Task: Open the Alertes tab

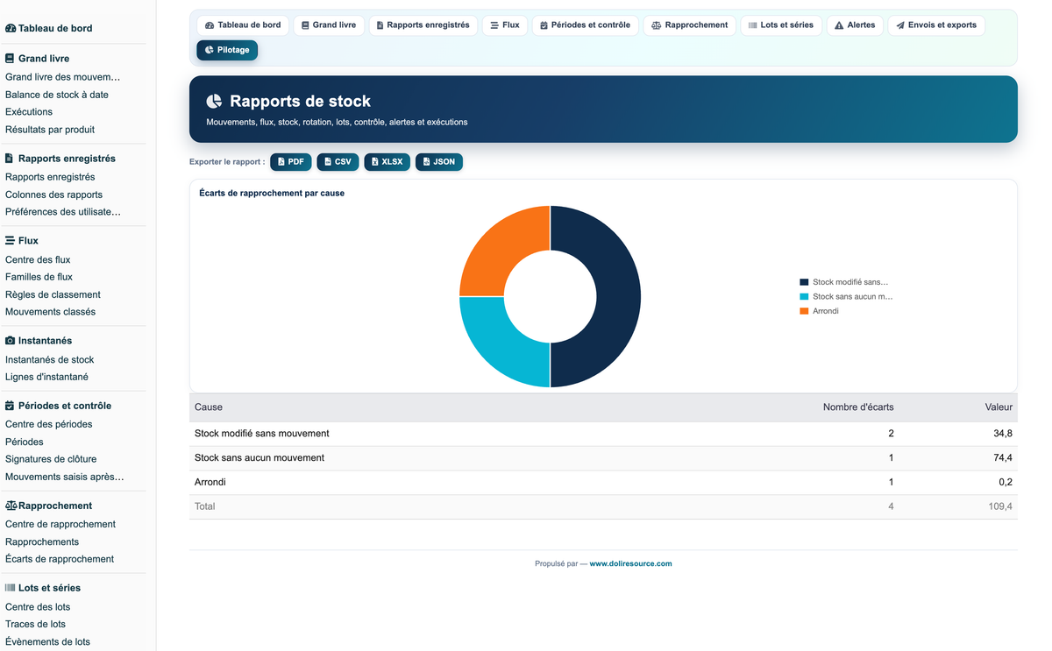Action: click(x=855, y=25)
